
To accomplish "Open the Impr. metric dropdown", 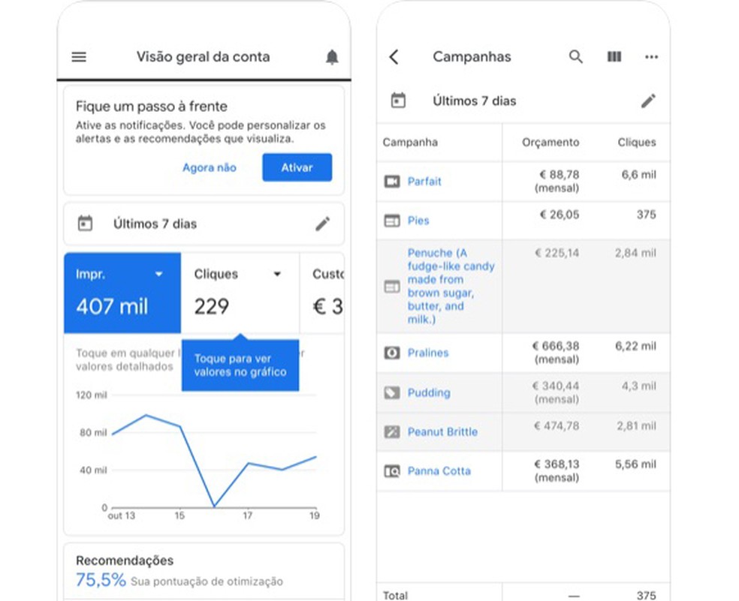I will [157, 273].
